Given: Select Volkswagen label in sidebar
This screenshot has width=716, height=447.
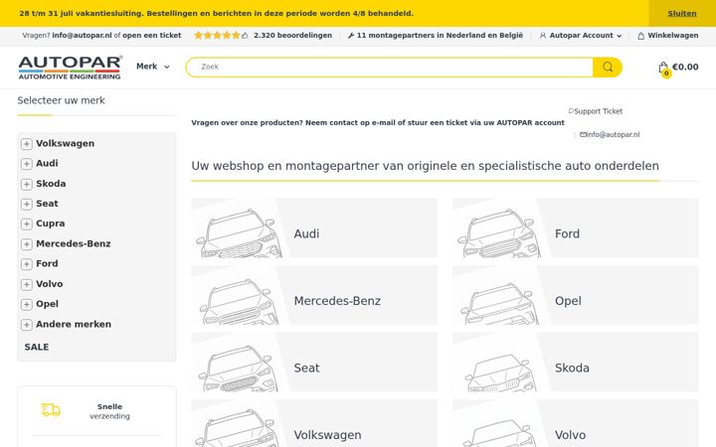Looking at the screenshot, I should (66, 143).
